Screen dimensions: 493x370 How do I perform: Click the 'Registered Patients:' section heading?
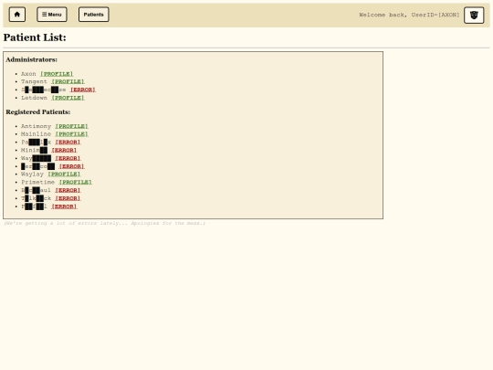pyautogui.click(x=38, y=112)
